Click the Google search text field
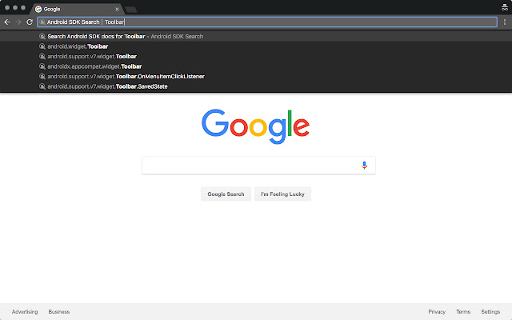This screenshot has height=320, width=512. click(x=258, y=166)
